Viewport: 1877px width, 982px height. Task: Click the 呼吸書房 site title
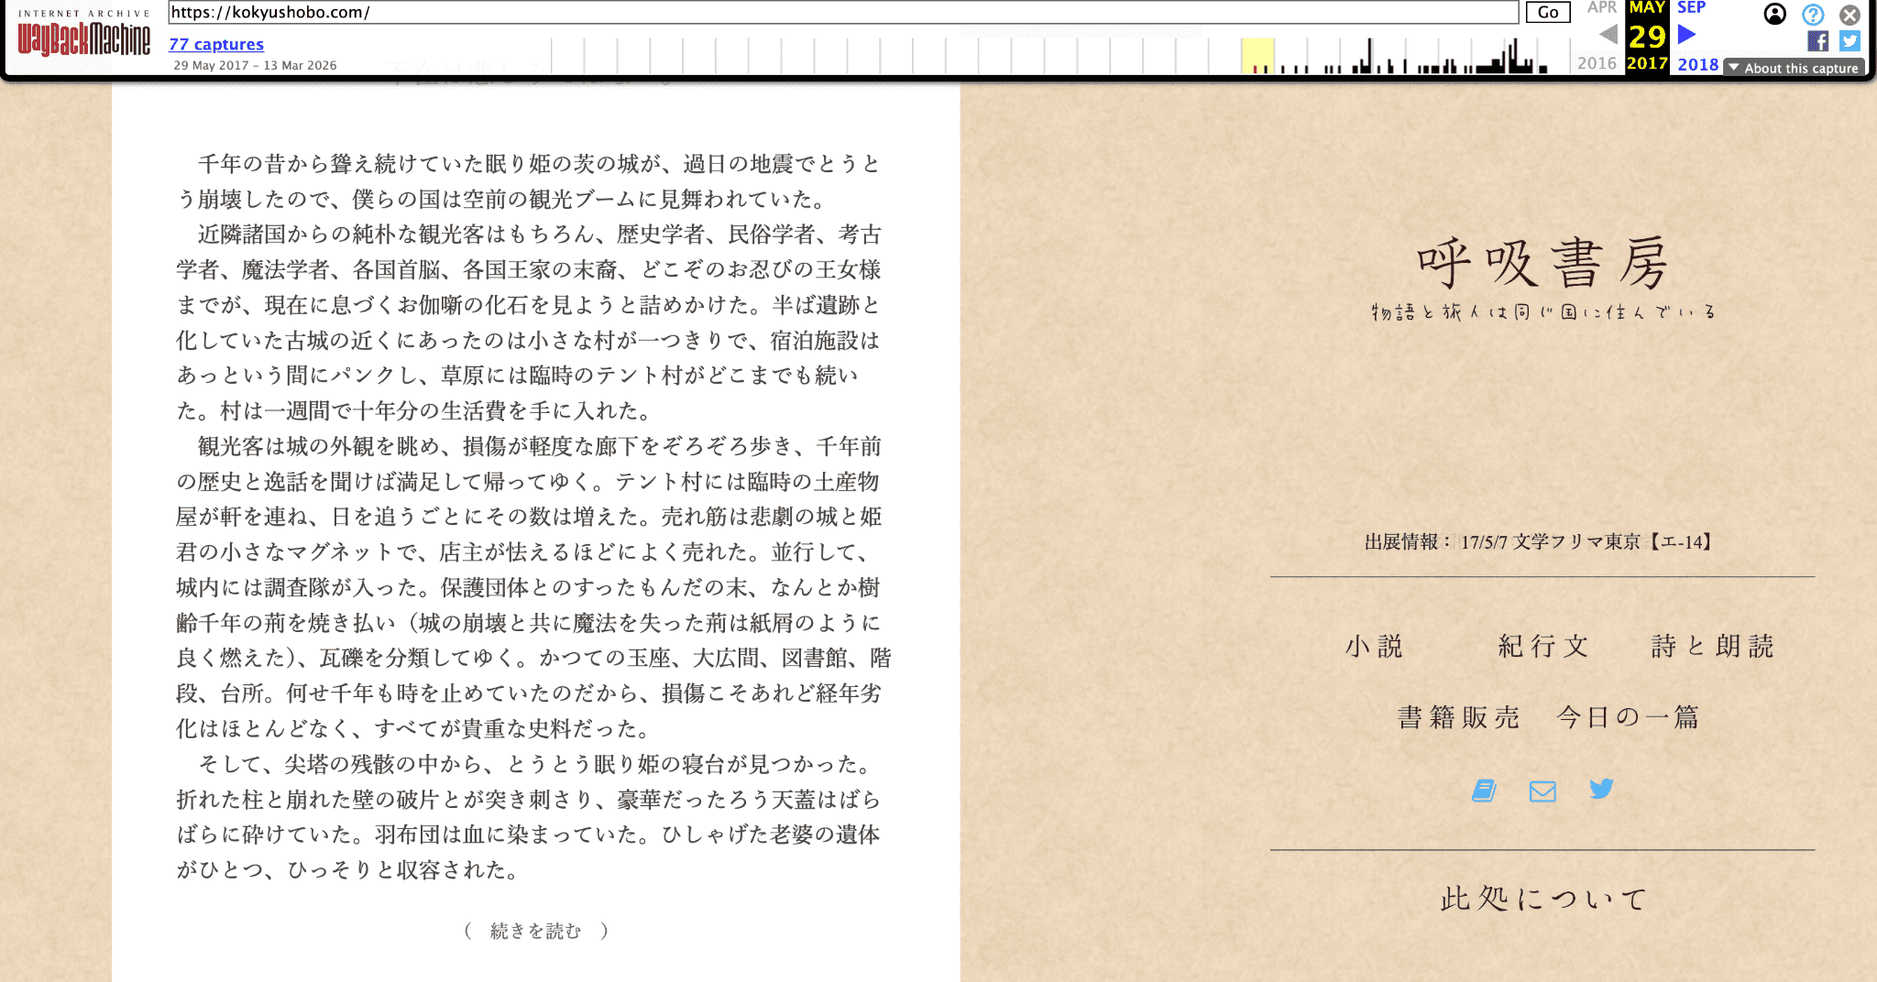click(x=1542, y=264)
